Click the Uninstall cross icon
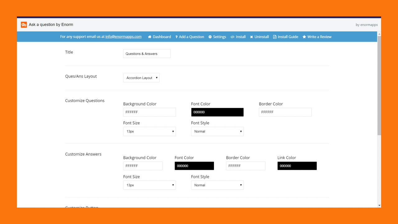Viewport: 398px width, 224px height. [251, 37]
